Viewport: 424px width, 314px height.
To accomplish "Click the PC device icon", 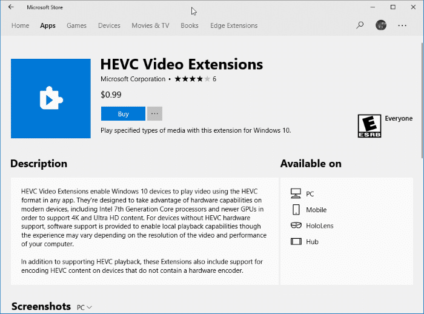I will pos(296,193).
